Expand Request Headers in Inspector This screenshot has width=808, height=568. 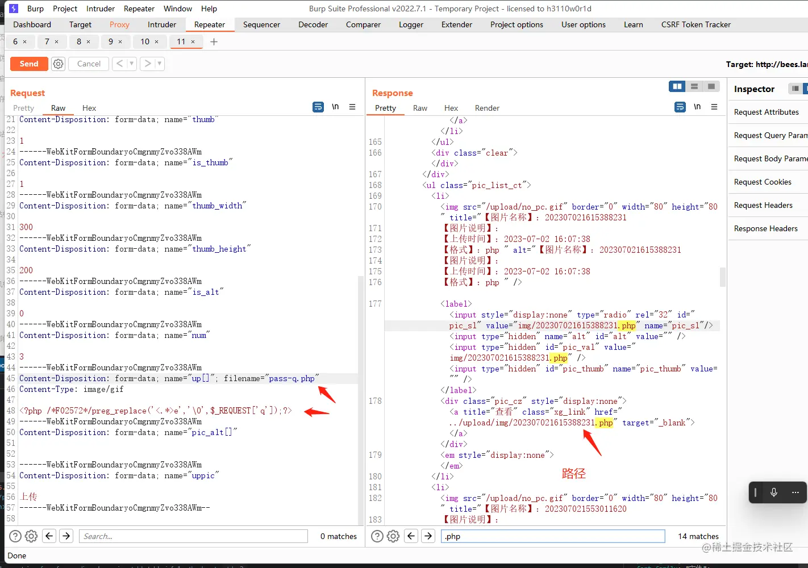768,205
